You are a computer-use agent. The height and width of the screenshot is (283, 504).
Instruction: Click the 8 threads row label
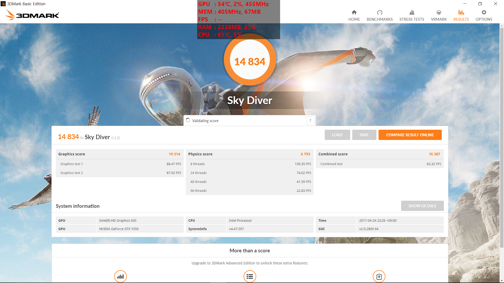click(198, 164)
